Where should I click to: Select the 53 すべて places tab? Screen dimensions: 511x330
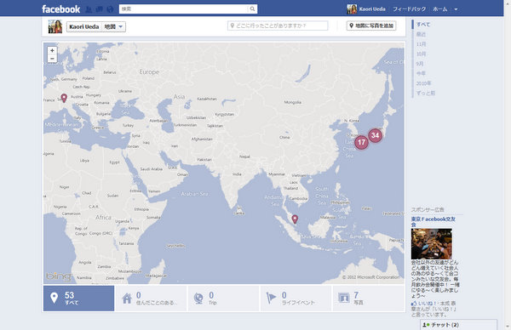(x=79, y=299)
